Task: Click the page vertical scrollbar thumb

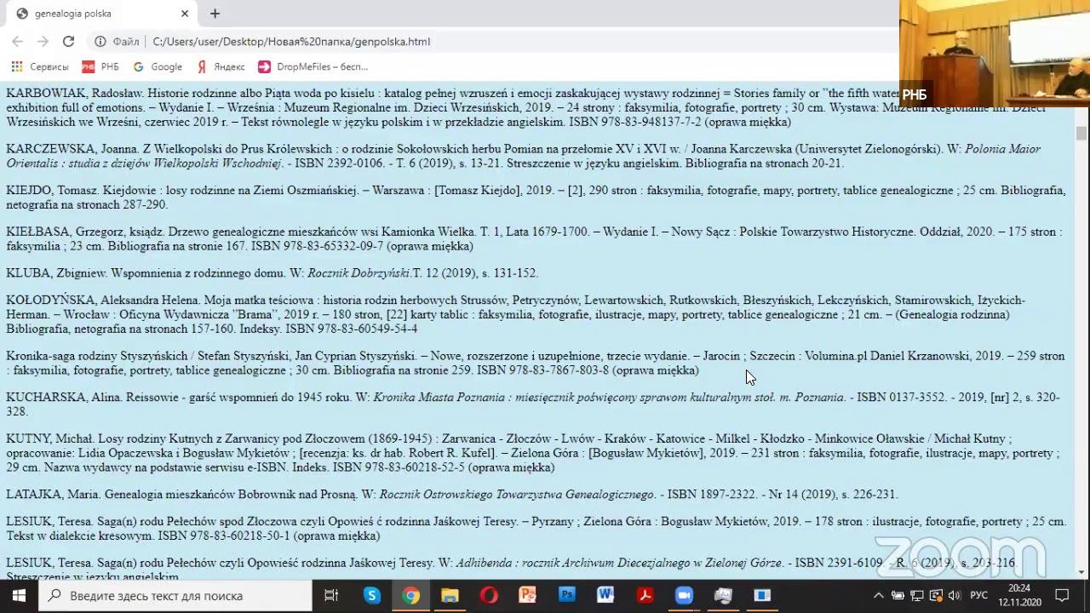Action: 1081,134
